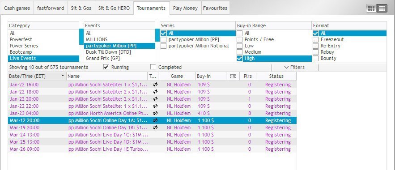The image size is (395, 170).
Task: Expand the Filters dropdown
Action: click(x=295, y=67)
